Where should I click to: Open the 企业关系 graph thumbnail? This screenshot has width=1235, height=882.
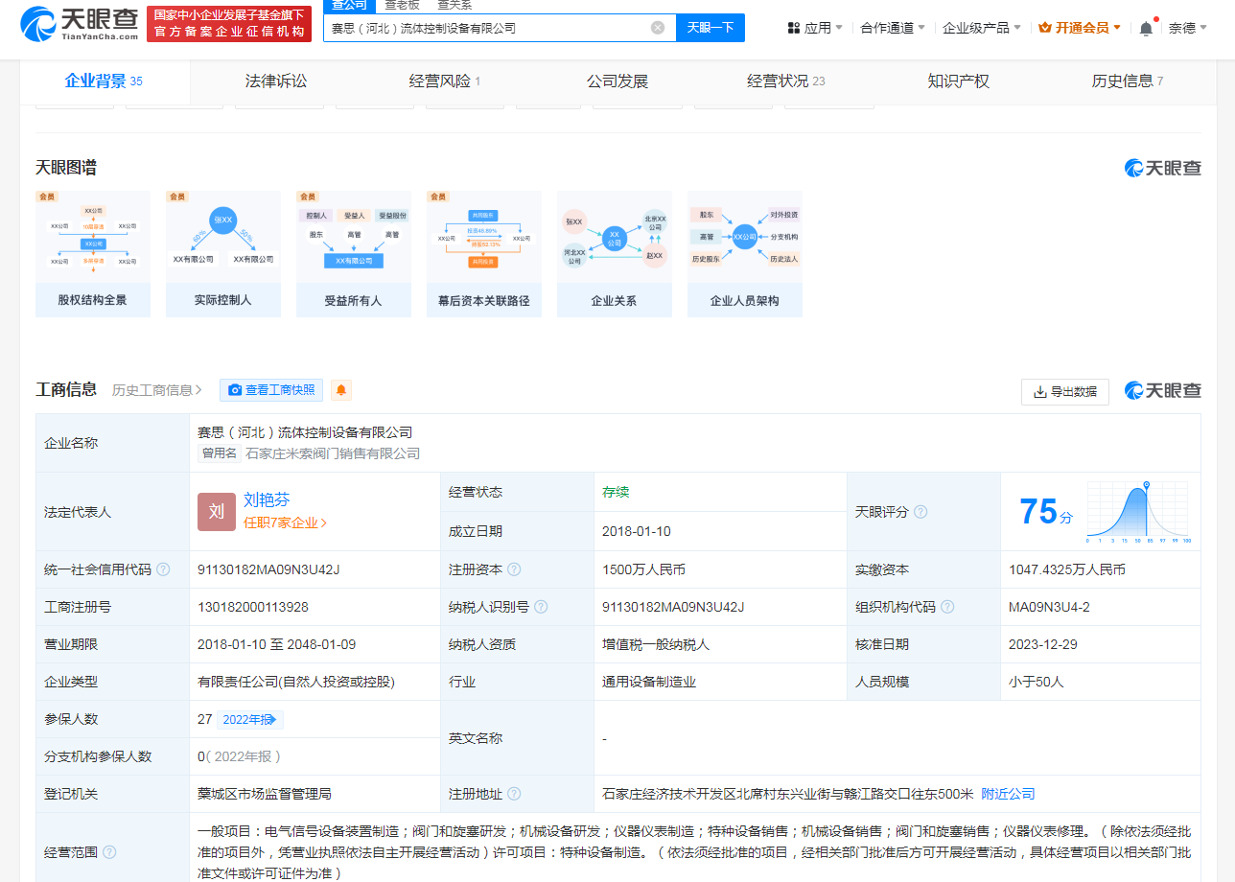(x=615, y=254)
